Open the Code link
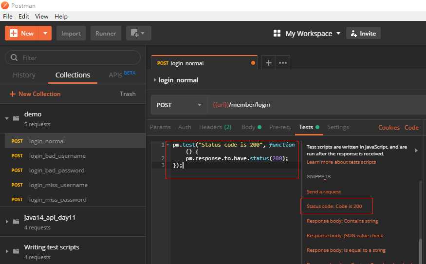The width and height of the screenshot is (426, 264). click(x=411, y=128)
